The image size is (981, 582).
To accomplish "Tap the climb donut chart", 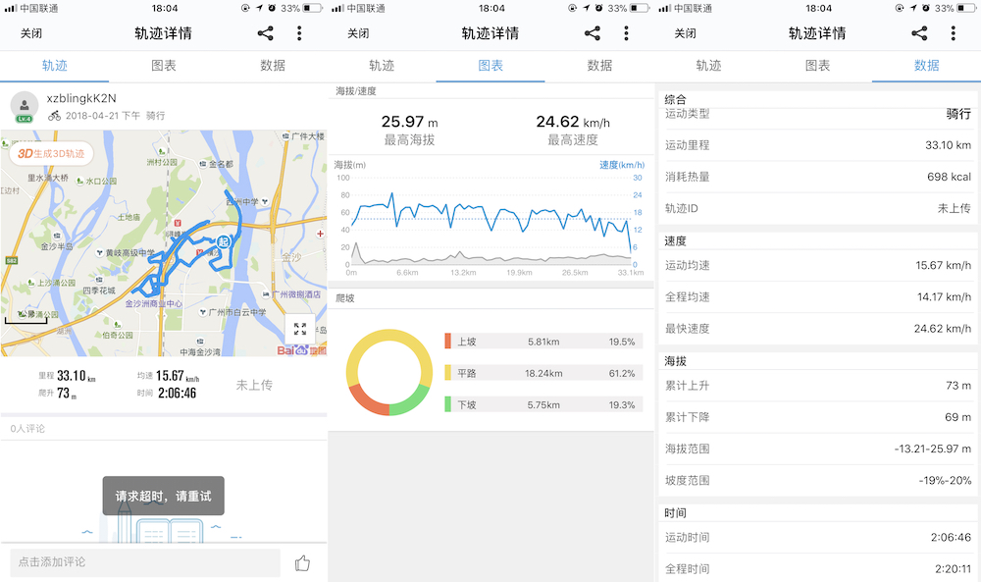I will 389,372.
